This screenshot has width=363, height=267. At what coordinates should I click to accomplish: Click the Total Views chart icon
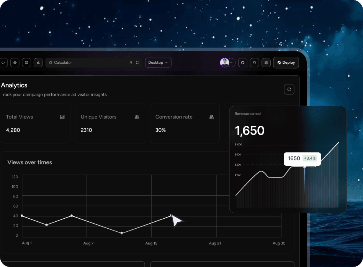pos(62,117)
